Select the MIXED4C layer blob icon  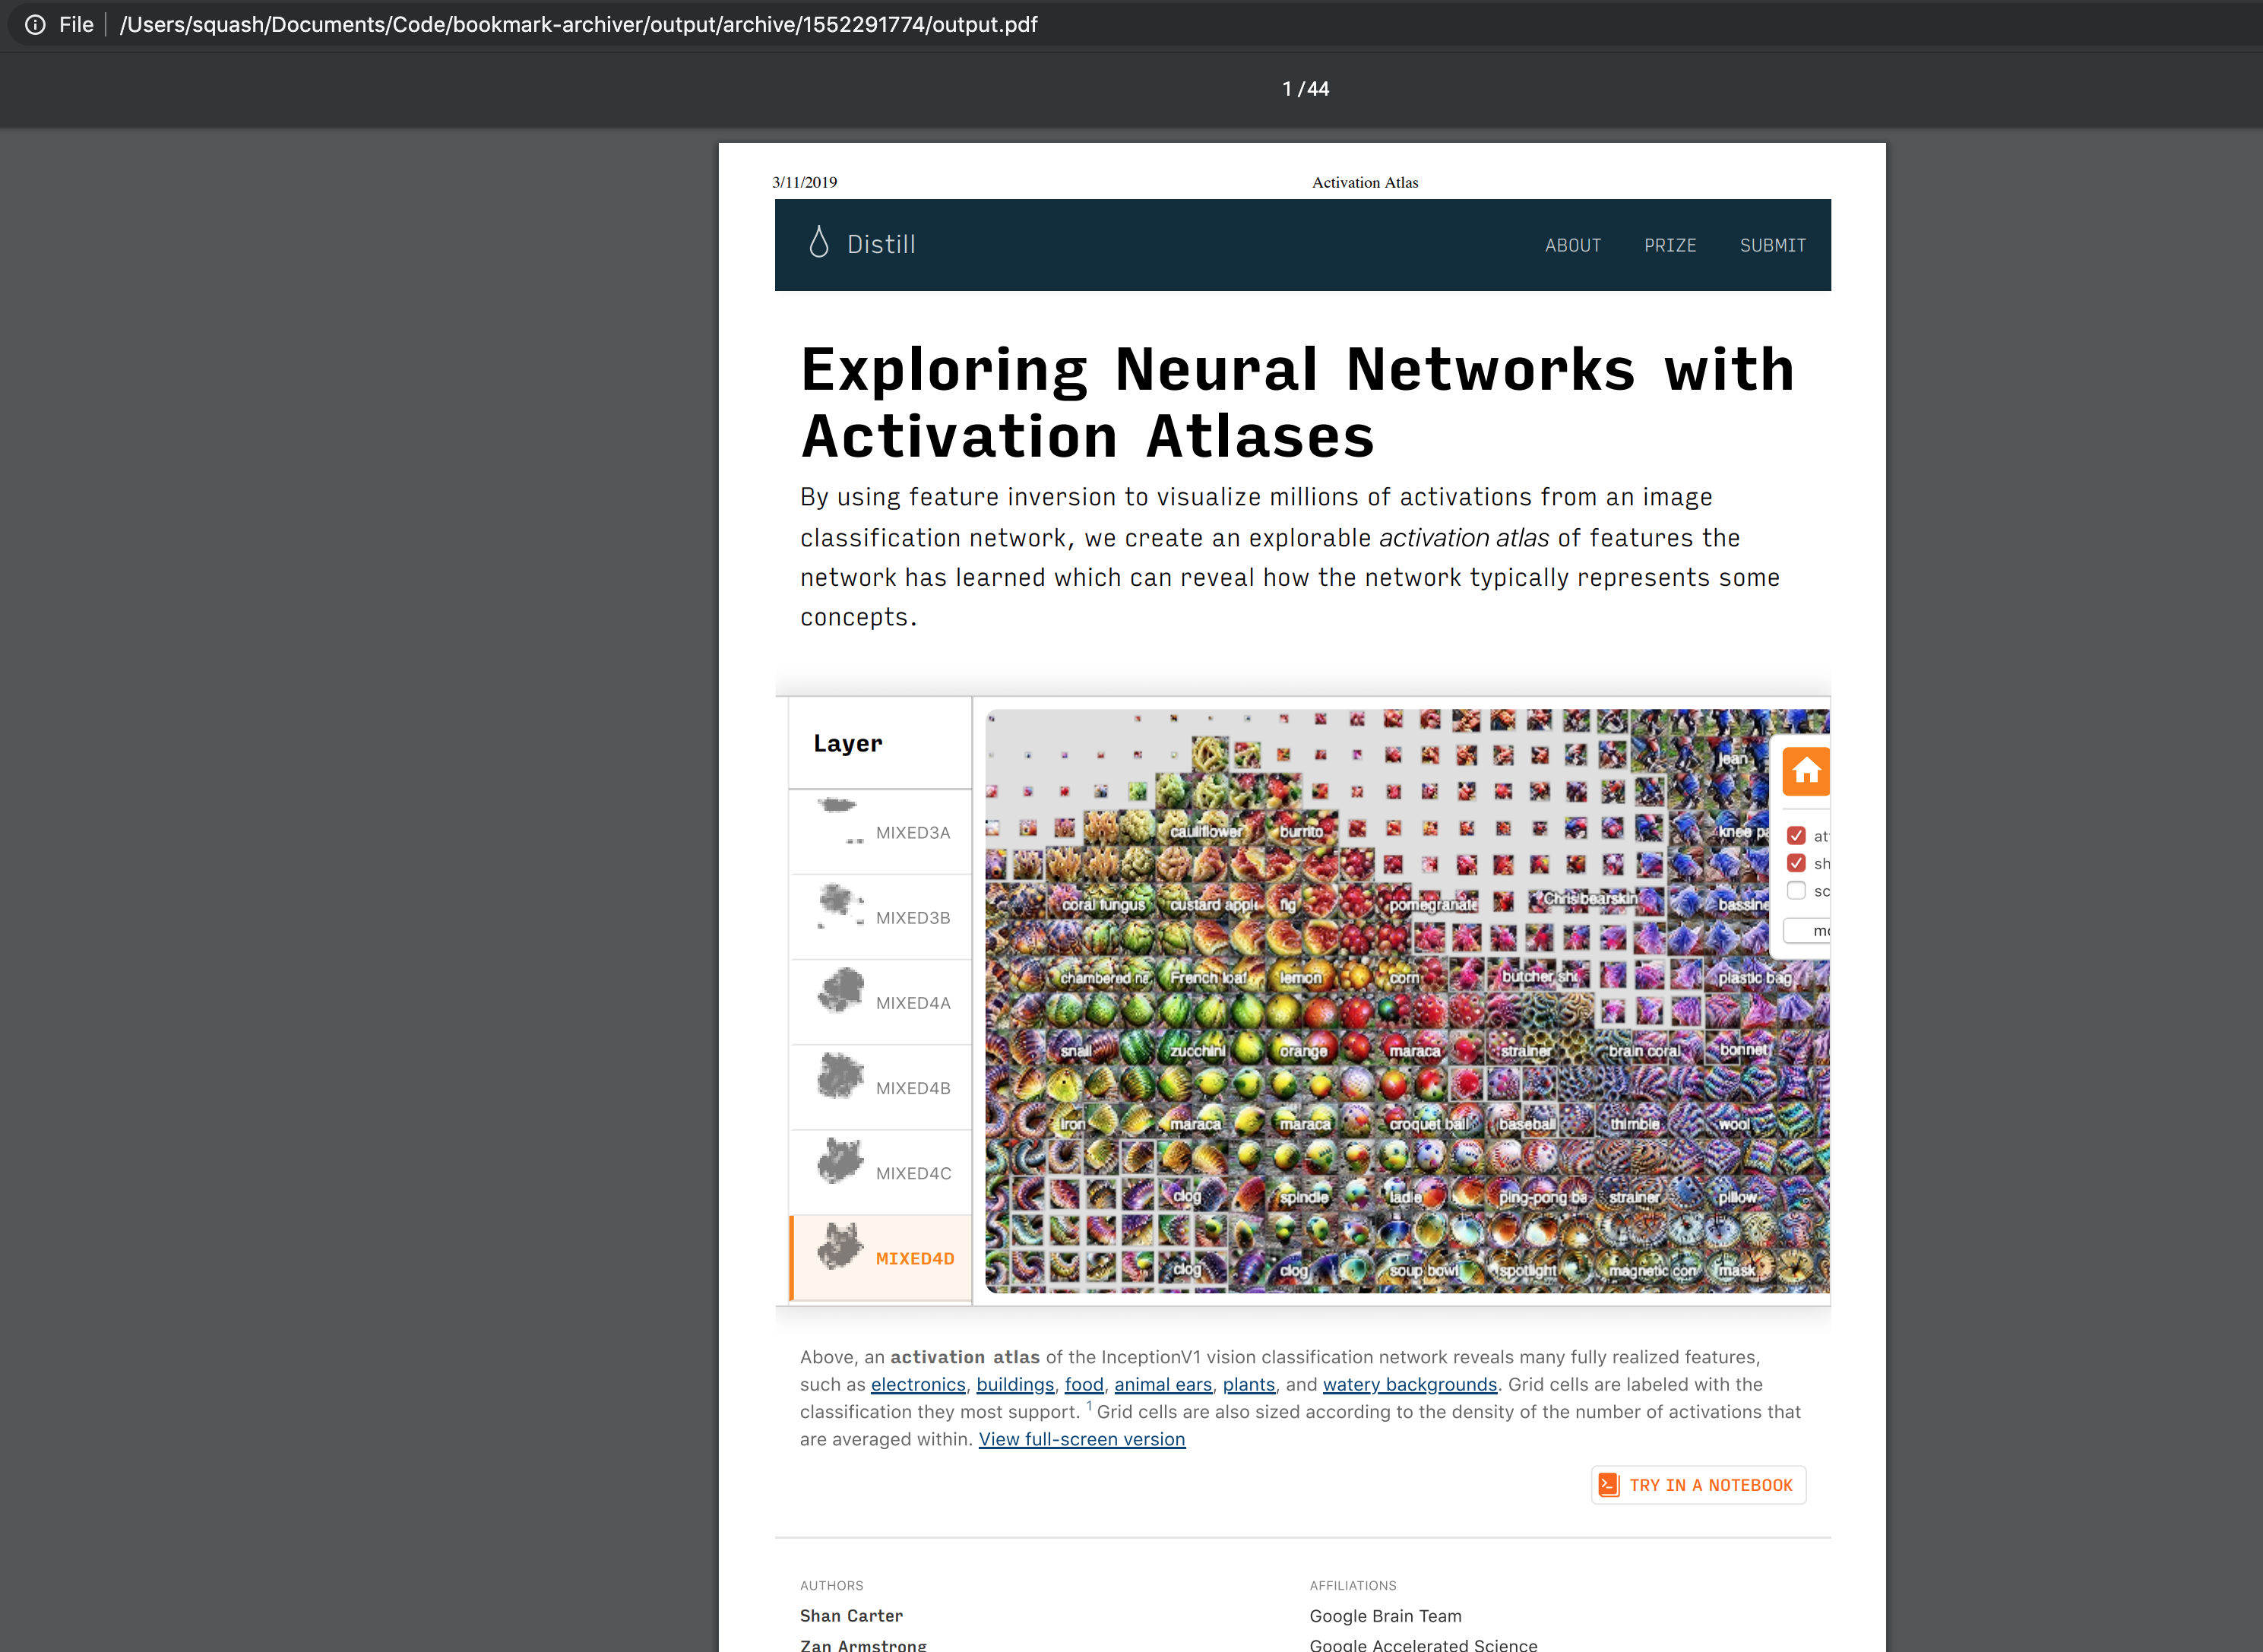click(x=840, y=1161)
